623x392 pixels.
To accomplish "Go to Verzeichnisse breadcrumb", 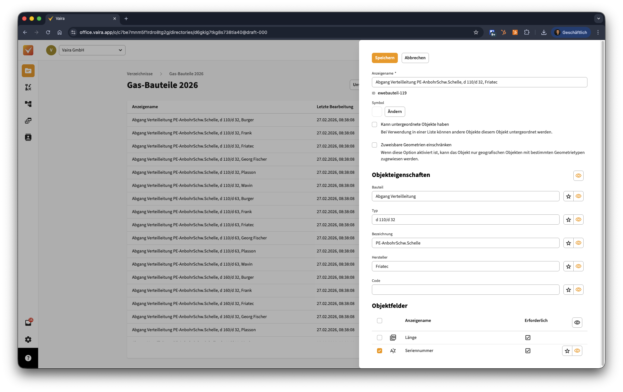I will pos(140,74).
